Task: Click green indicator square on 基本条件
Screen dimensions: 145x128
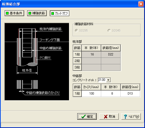Action: 7,13
